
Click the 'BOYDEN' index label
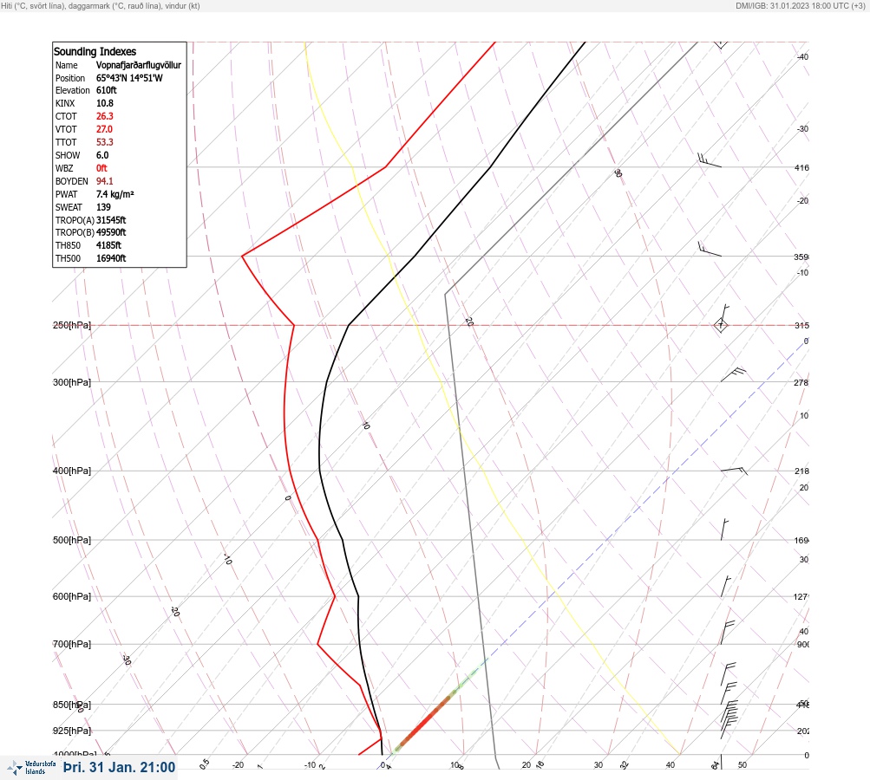click(x=72, y=181)
